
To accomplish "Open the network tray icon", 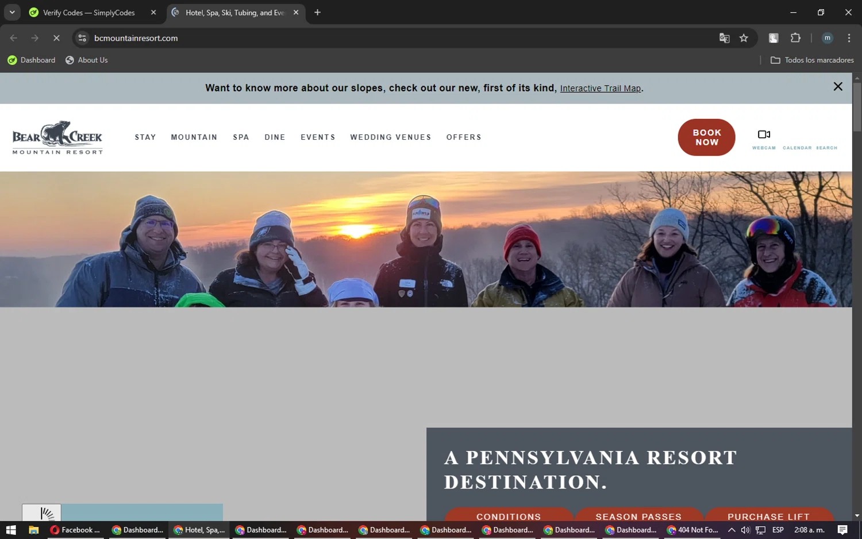I will click(x=761, y=530).
